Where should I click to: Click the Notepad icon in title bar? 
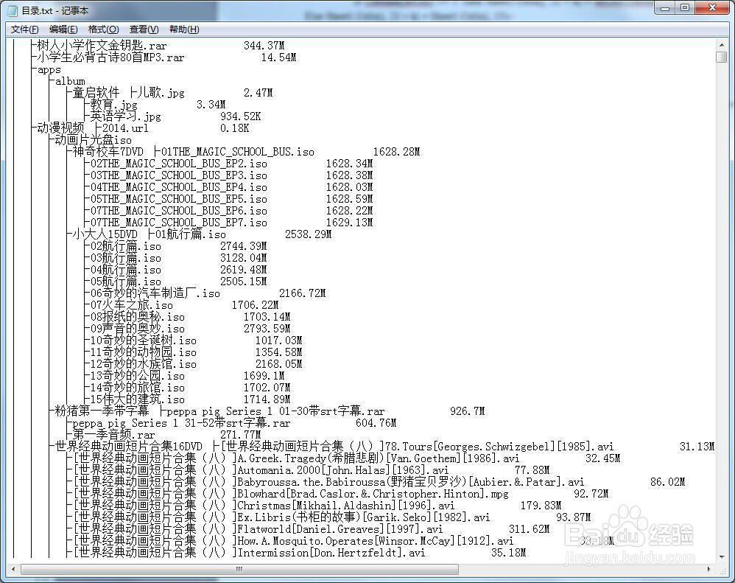click(x=13, y=10)
